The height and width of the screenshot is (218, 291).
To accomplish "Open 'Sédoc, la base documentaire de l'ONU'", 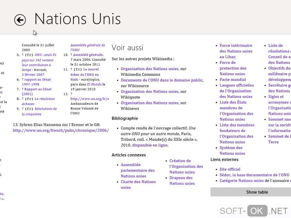I will [254, 175].
